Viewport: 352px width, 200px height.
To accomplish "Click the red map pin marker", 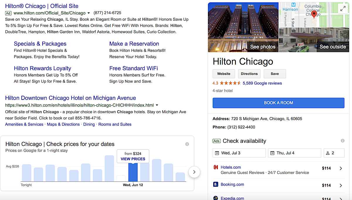I will coord(314,14).
